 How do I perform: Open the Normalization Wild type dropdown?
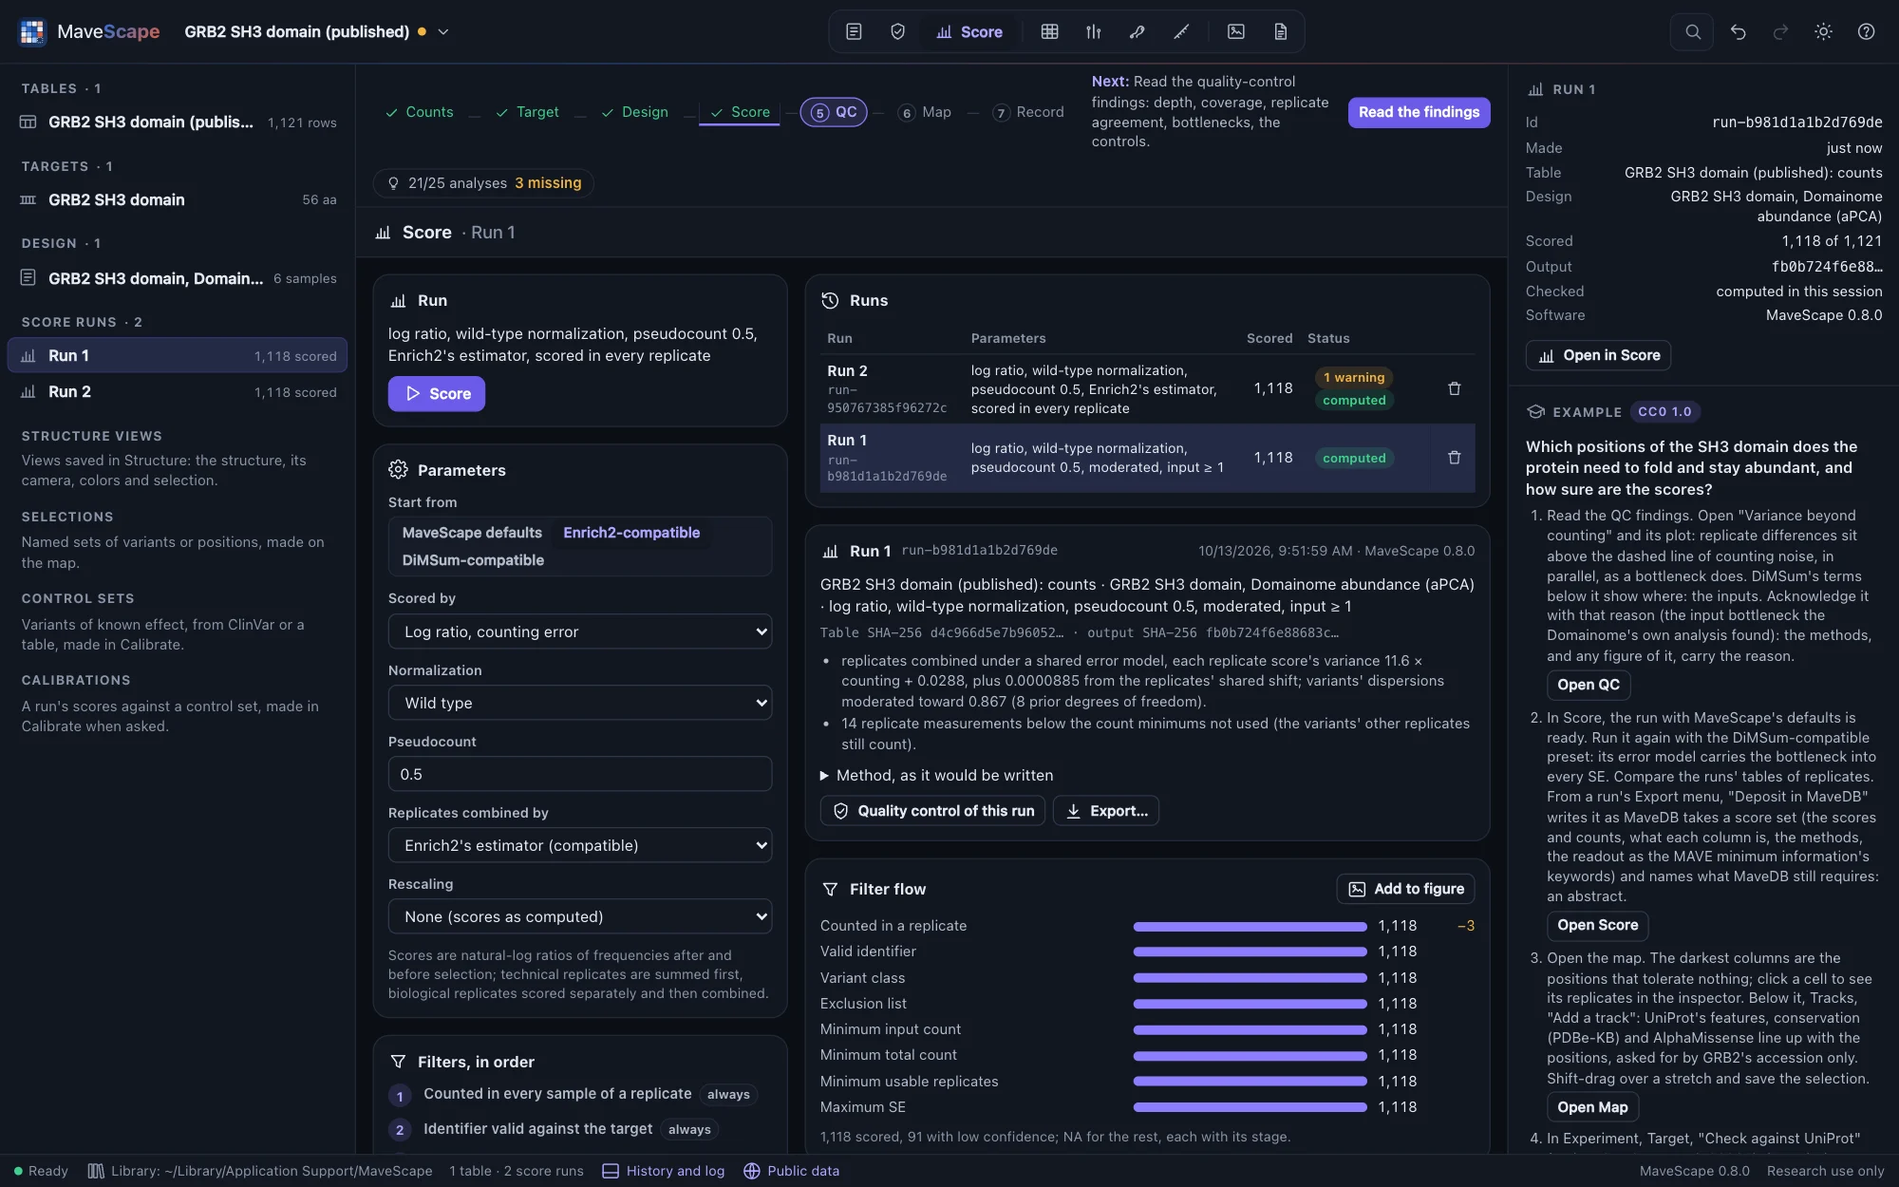(x=580, y=703)
